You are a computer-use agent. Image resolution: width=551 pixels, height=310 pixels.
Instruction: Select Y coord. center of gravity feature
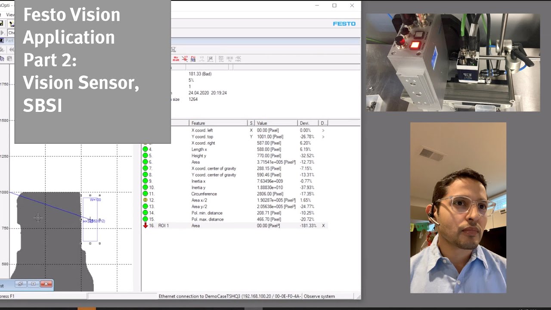point(214,175)
